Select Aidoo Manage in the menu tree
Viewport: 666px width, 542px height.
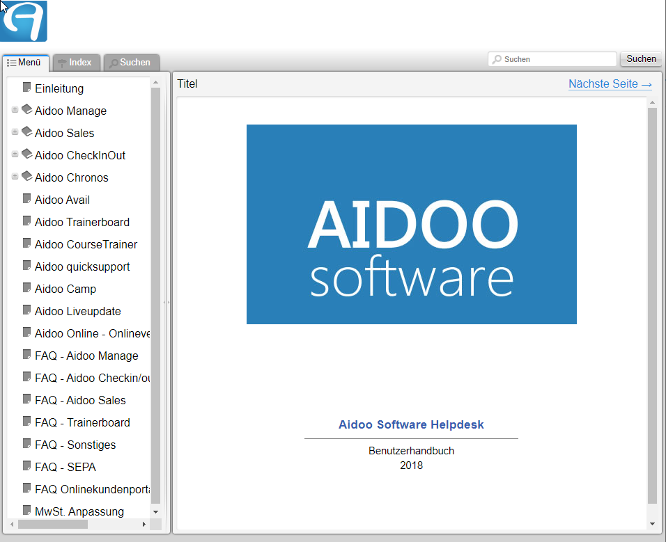70,111
